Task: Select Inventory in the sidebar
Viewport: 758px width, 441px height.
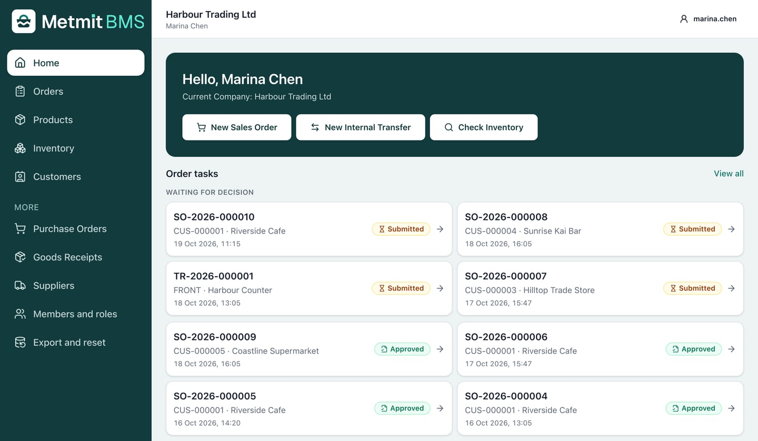Action: coord(76,148)
